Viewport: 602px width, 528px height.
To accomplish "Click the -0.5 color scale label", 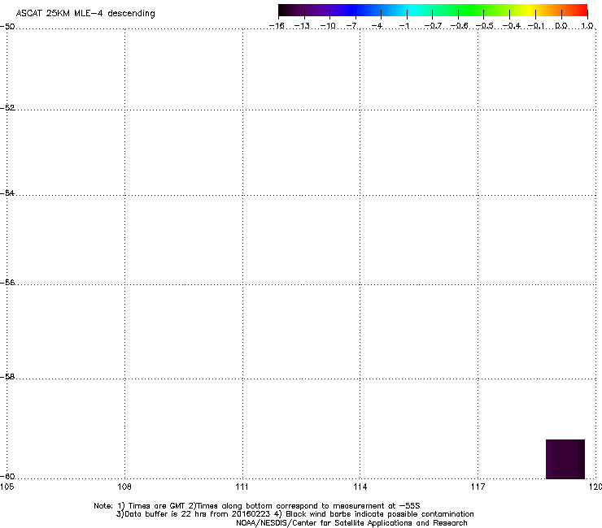I will (485, 26).
